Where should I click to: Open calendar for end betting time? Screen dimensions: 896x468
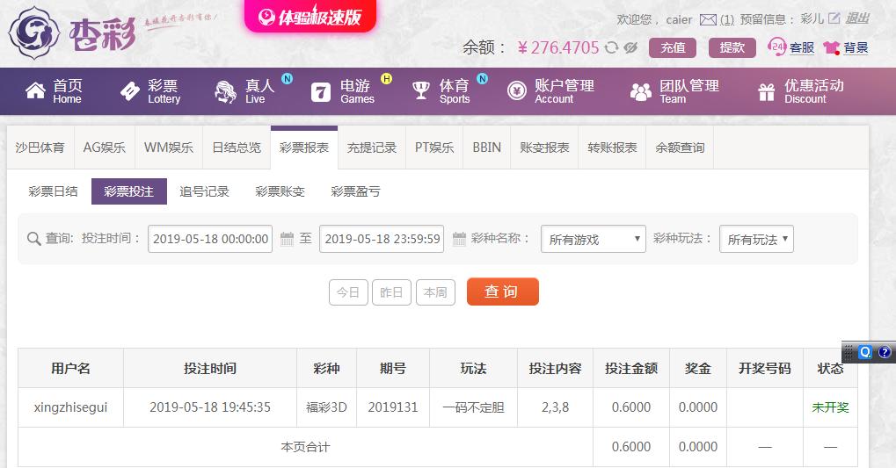click(459, 239)
